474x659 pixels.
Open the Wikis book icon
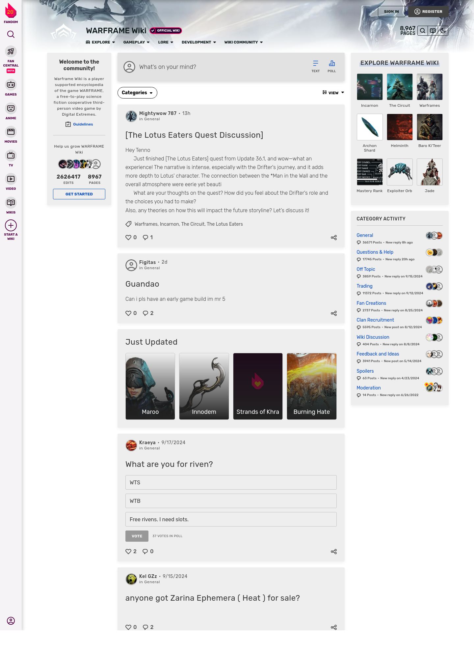pyautogui.click(x=11, y=203)
